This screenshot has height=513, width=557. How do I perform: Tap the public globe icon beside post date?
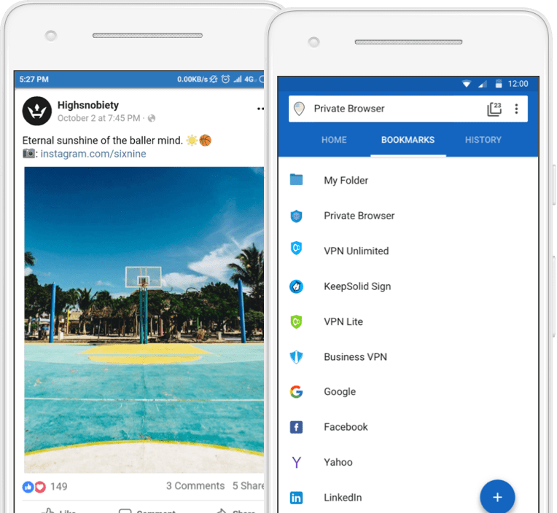[152, 118]
